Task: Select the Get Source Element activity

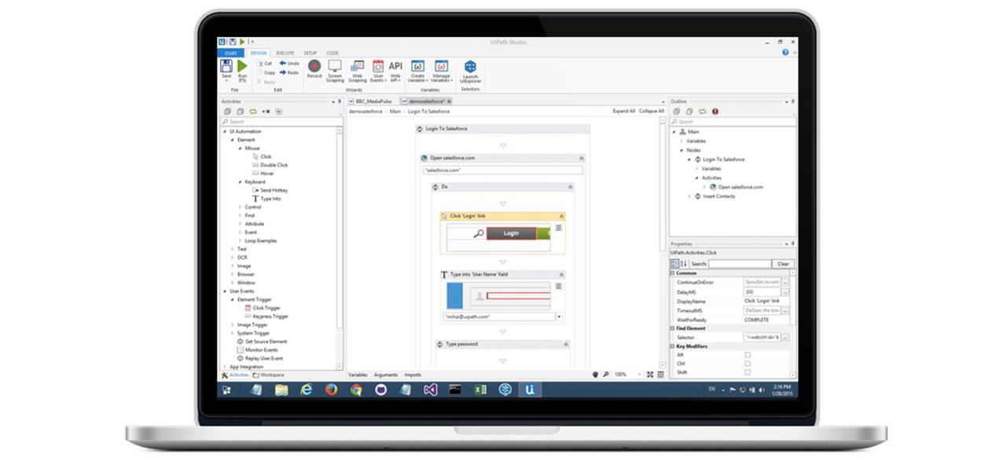Action: [x=262, y=342]
